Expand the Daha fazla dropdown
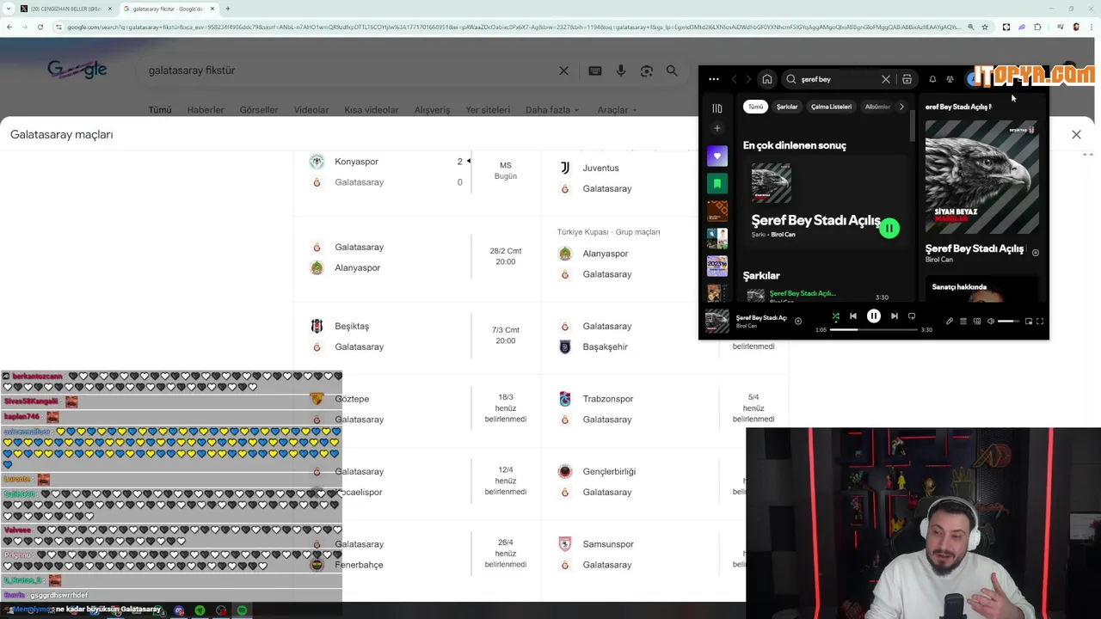Image resolution: width=1101 pixels, height=619 pixels. click(552, 110)
